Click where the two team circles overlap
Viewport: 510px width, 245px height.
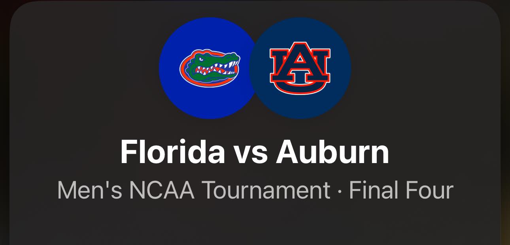pos(255,68)
